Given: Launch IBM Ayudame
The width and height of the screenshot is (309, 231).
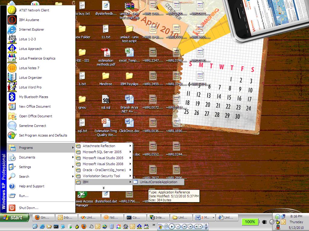Looking at the screenshot, I should point(41,20).
